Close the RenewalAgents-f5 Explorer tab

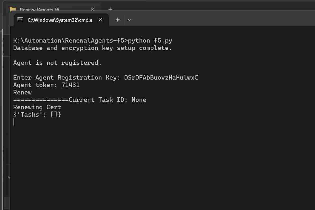[x=92, y=9]
